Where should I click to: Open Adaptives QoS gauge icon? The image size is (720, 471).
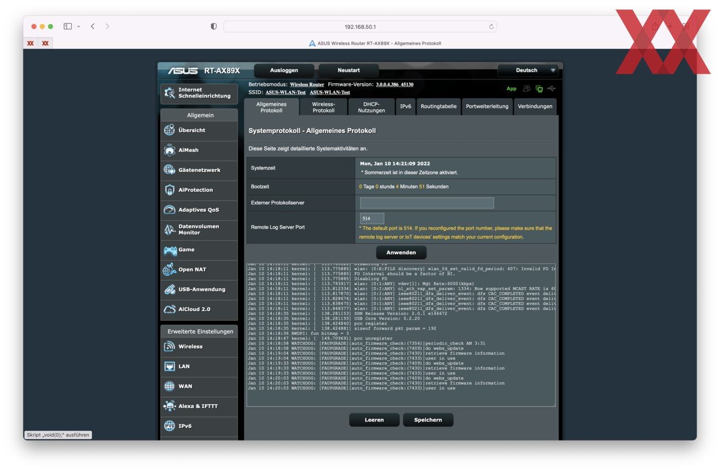(x=169, y=210)
